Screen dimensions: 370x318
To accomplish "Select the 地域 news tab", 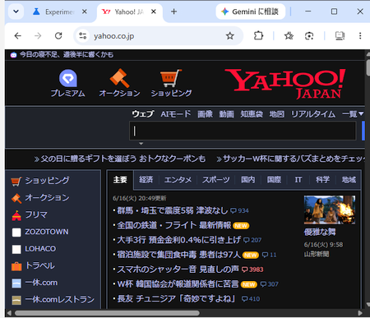I will click(349, 180).
